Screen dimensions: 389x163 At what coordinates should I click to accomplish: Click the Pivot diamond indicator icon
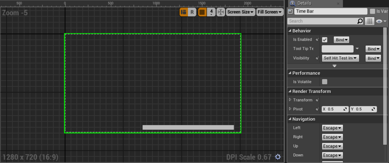[x=317, y=109]
